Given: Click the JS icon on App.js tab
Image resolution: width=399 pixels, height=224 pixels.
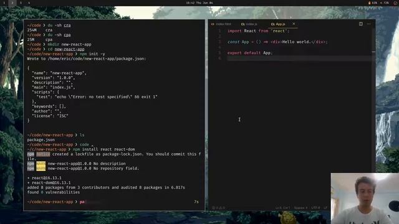Looking at the screenshot, I should tap(273, 24).
